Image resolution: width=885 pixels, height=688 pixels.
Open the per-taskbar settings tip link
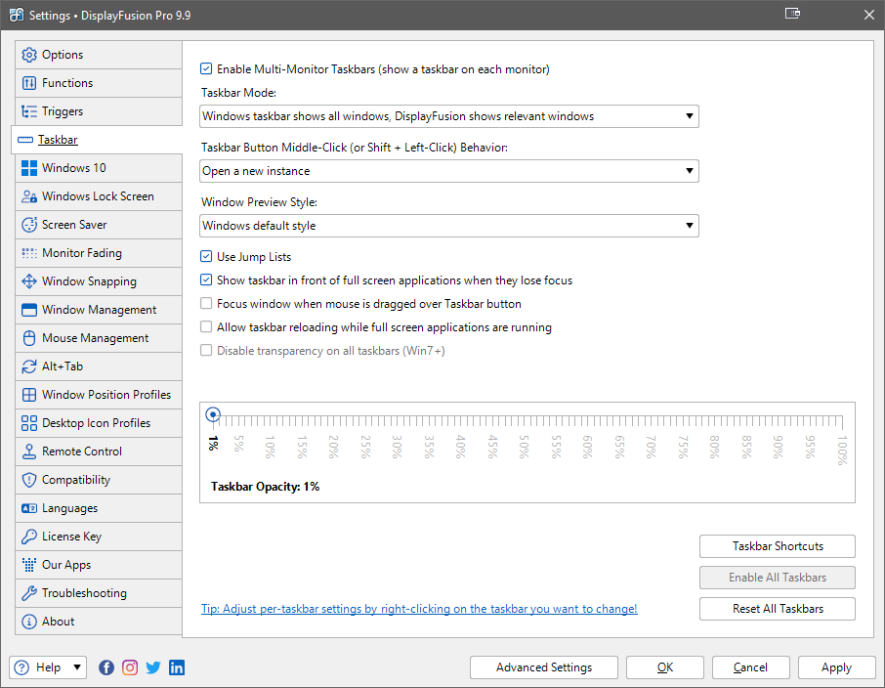coord(419,609)
